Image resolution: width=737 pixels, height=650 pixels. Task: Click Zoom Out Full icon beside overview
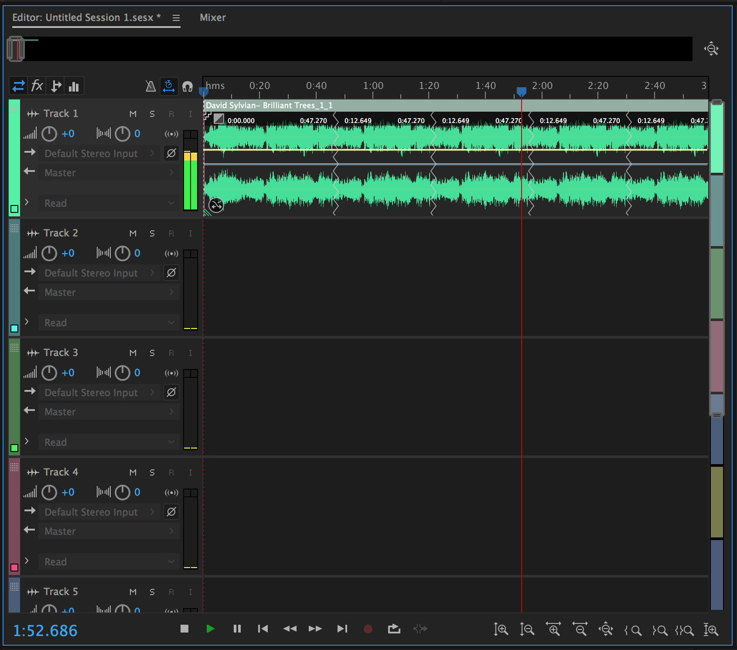tap(711, 49)
